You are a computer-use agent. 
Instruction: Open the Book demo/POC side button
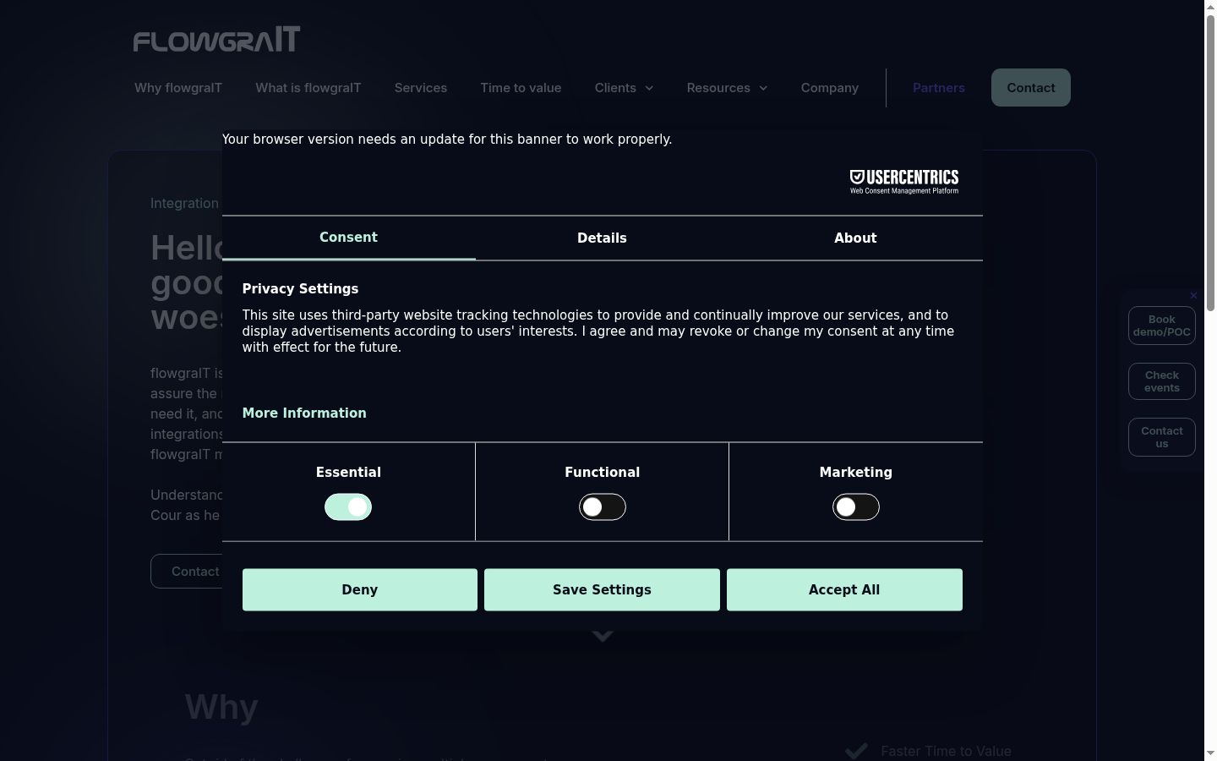tap(1162, 326)
